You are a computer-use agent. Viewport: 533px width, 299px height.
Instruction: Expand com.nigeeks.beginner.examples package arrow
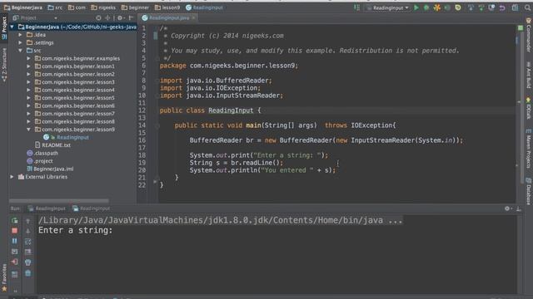28,58
